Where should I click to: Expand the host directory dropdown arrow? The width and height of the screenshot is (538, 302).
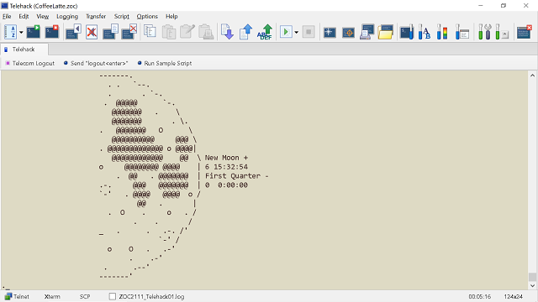(x=21, y=33)
